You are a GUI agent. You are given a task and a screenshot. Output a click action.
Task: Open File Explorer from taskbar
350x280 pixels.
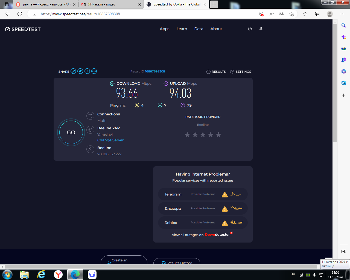24,275
